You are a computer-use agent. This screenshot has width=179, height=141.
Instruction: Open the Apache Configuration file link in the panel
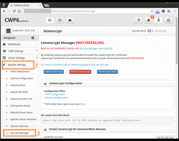pos(57,98)
